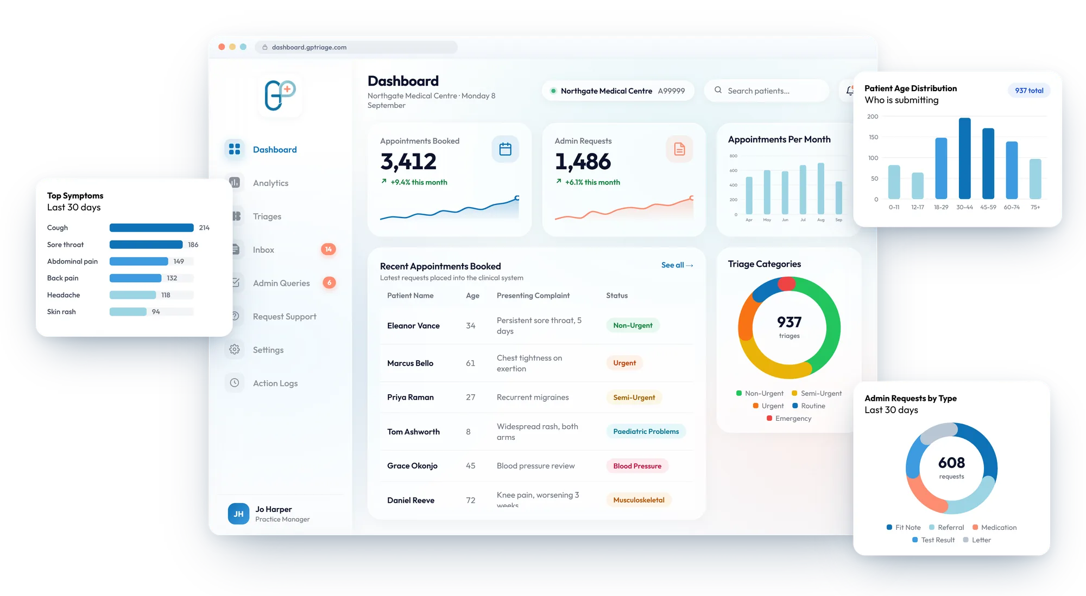
Task: Click Blood Pressure tag for Grace Okonjo
Action: (637, 466)
